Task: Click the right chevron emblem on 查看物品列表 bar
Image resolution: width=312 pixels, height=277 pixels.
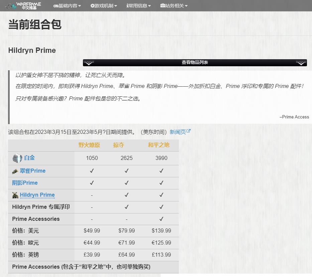Action: pyautogui.click(x=301, y=63)
